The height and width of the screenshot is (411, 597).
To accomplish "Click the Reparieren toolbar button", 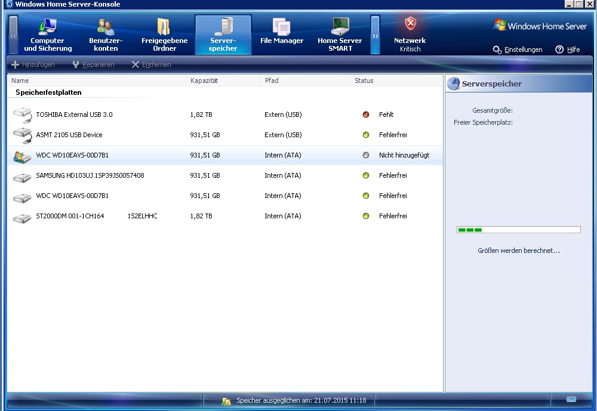I will 93,64.
